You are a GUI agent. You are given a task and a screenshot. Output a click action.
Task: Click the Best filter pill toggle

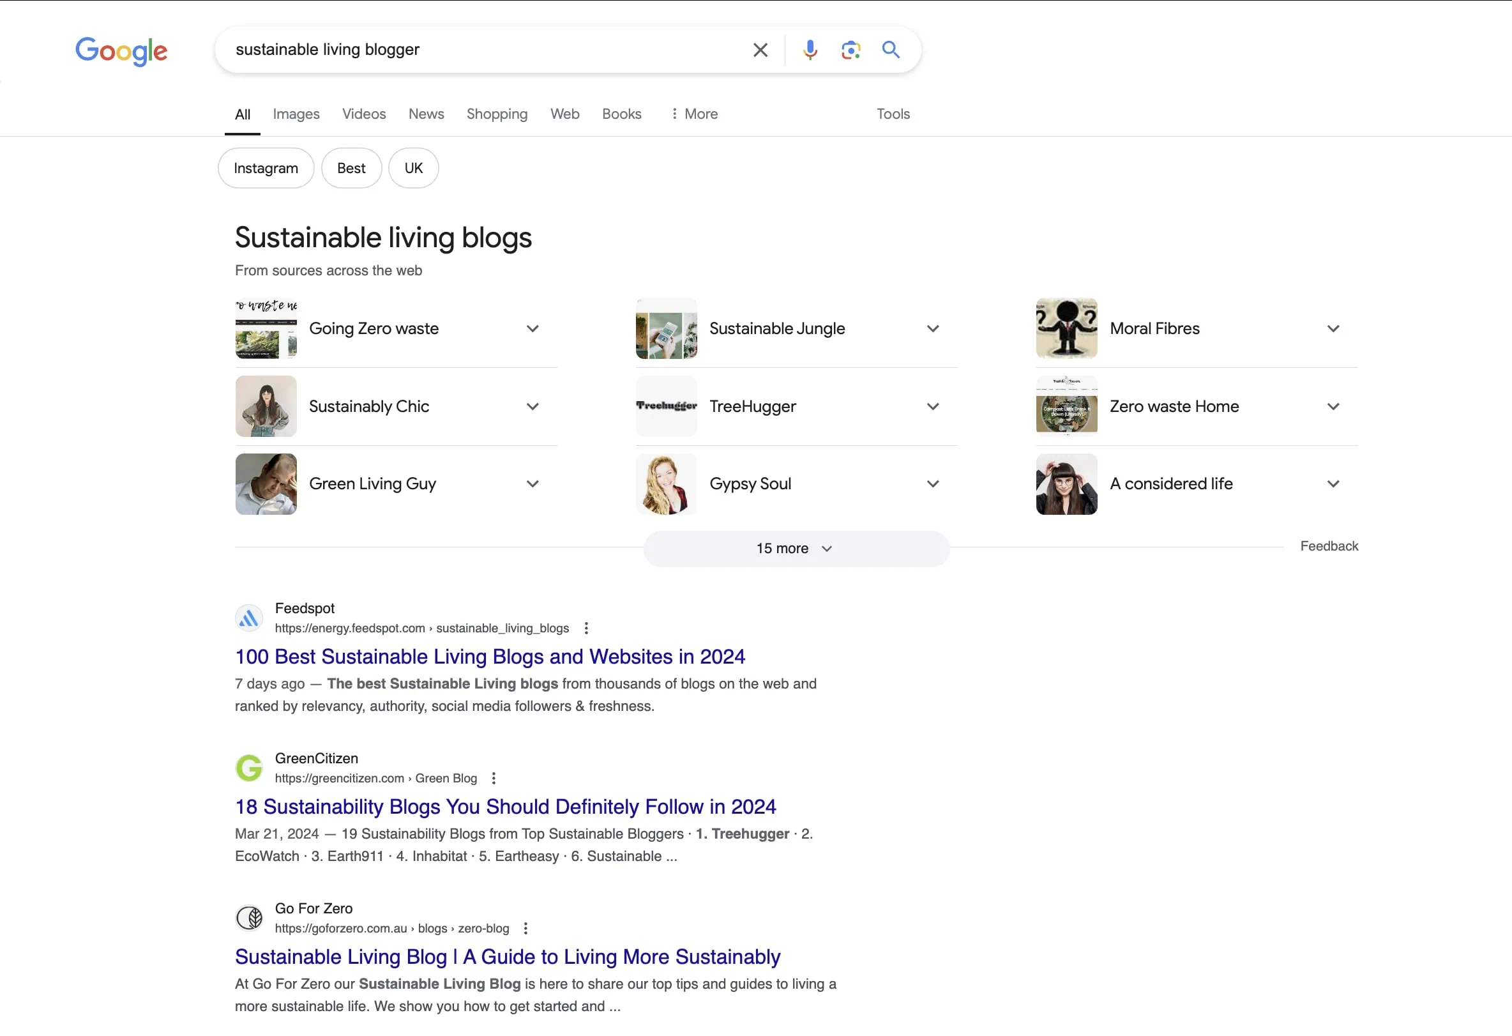(x=352, y=168)
